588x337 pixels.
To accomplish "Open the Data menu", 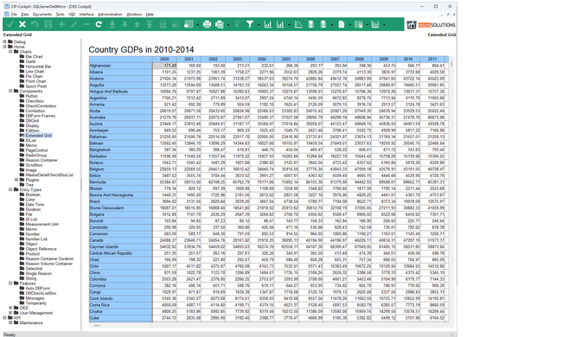I will [25, 14].
